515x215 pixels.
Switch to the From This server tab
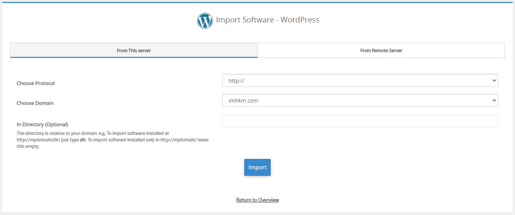click(x=134, y=50)
